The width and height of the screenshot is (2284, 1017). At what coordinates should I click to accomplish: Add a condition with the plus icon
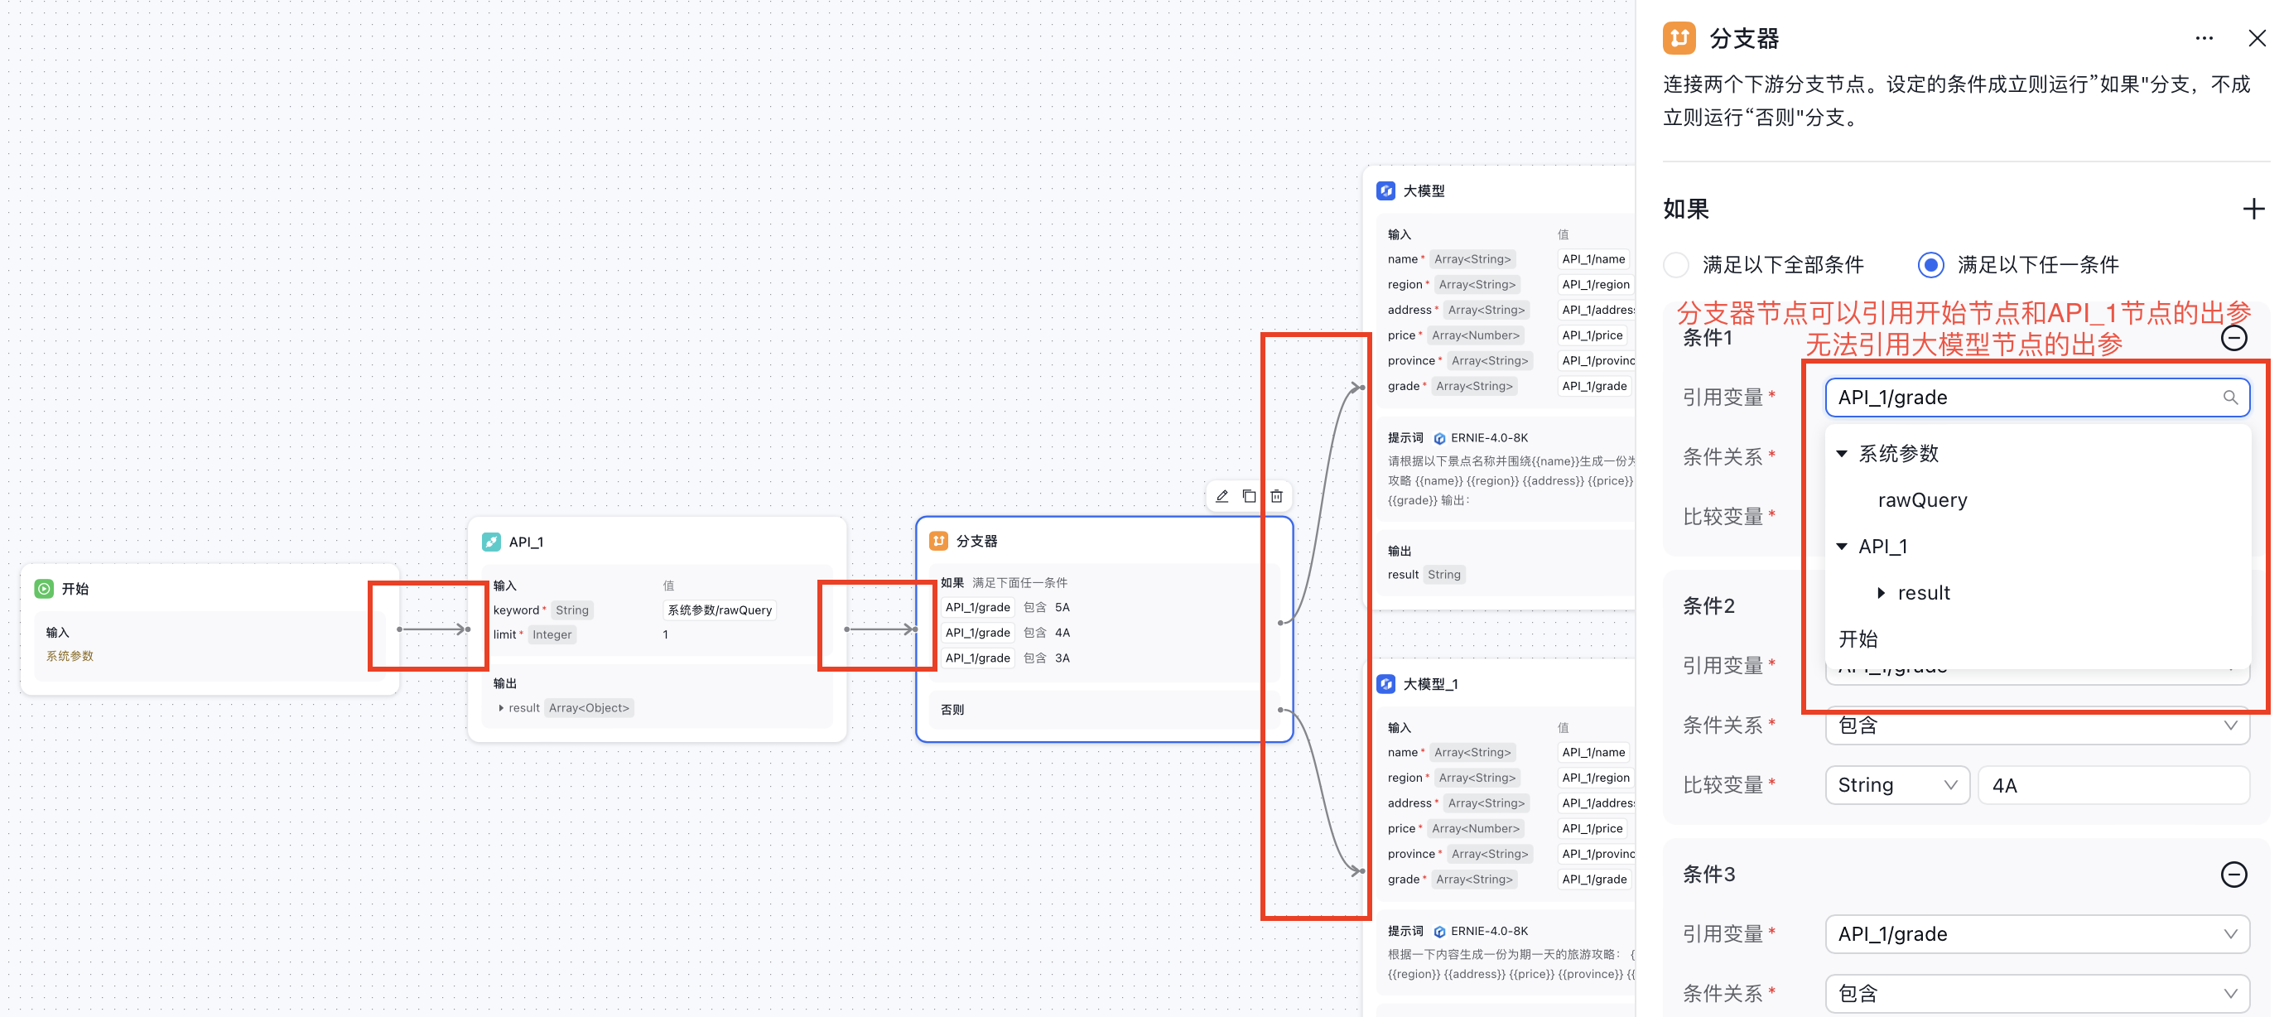(2253, 210)
